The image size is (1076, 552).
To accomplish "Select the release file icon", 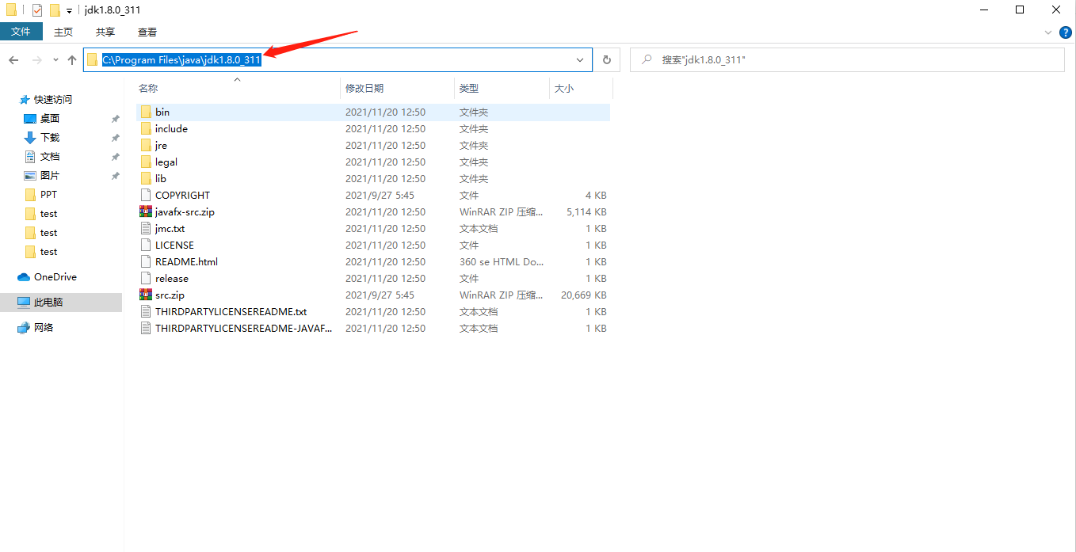I will (146, 278).
